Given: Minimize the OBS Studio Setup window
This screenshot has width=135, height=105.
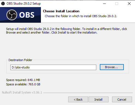Looking at the screenshot, I should (x=104, y=4).
